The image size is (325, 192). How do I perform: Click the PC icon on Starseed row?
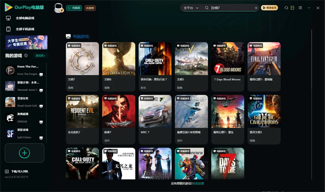pyautogui.click(x=41, y=90)
